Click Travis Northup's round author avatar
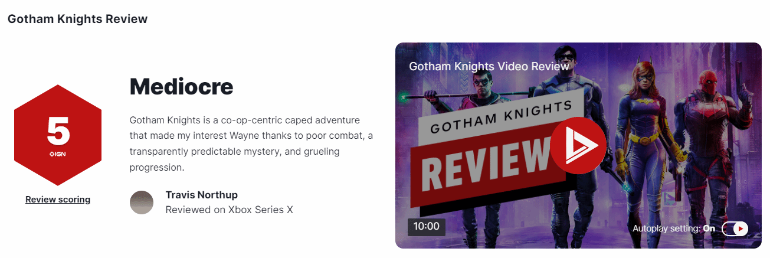 142,203
